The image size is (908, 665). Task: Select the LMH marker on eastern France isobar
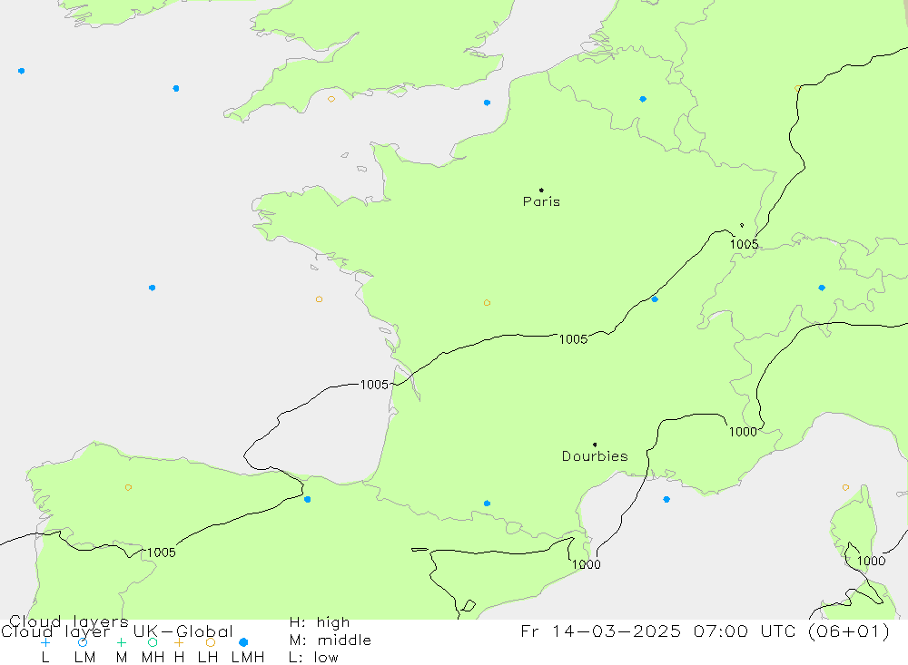coord(655,299)
